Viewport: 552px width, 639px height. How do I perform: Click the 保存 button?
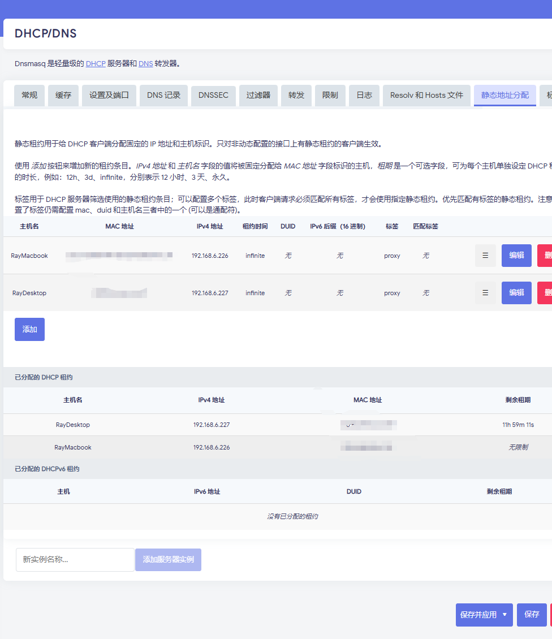coord(532,615)
